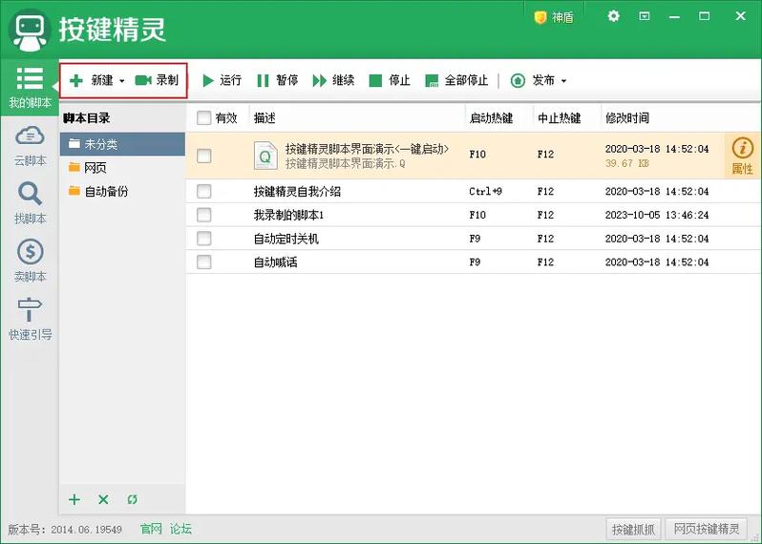Check the 按键精灵自我介绍 script checkbox

point(203,192)
